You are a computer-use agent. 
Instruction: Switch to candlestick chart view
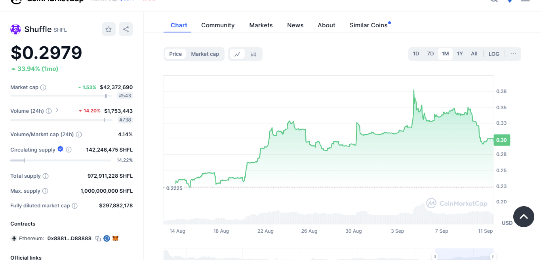253,54
